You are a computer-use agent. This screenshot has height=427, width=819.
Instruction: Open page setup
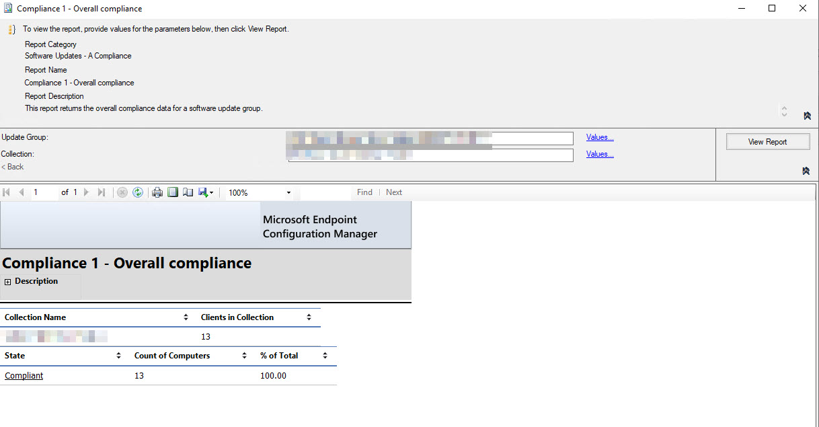coord(188,192)
